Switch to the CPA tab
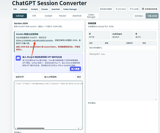The height and width of the screenshot is (133, 160). pyautogui.click(x=34, y=16)
